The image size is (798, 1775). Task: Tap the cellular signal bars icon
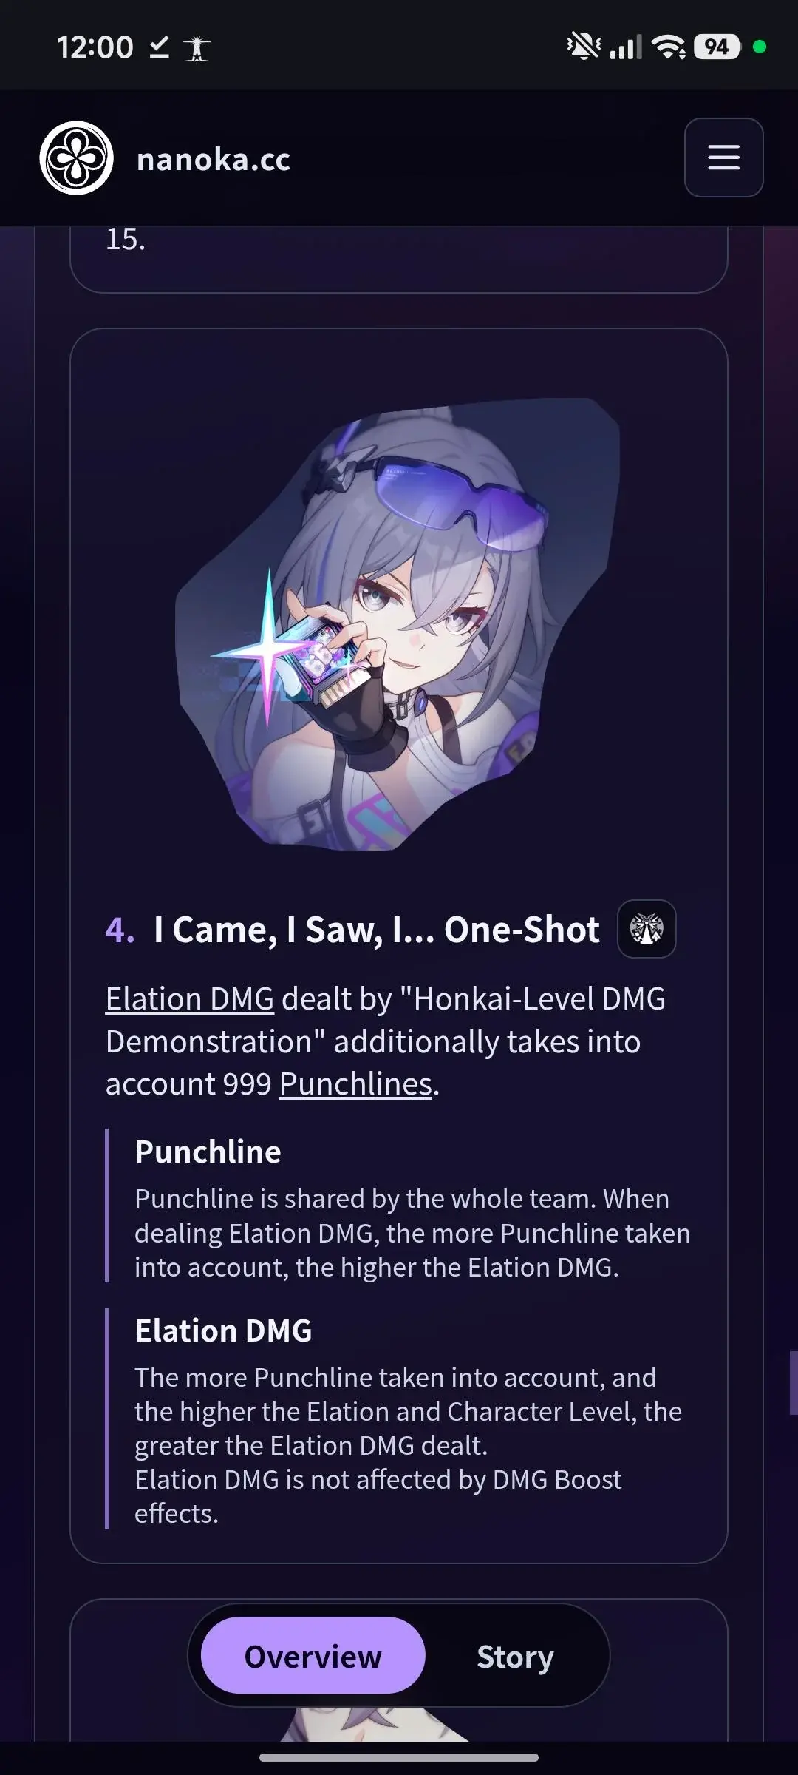[626, 47]
